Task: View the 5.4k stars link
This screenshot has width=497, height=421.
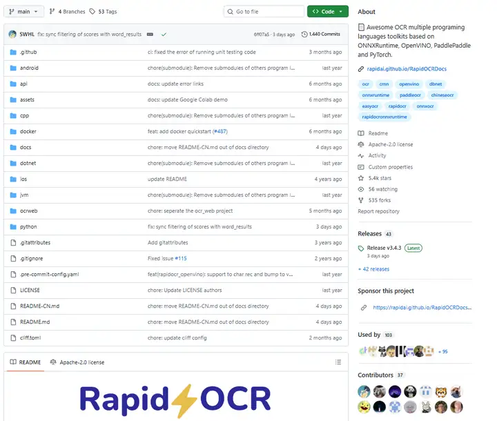Action: pyautogui.click(x=375, y=178)
